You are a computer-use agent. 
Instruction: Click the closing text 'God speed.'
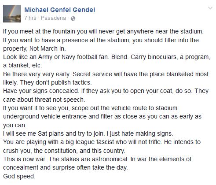click(x=19, y=176)
